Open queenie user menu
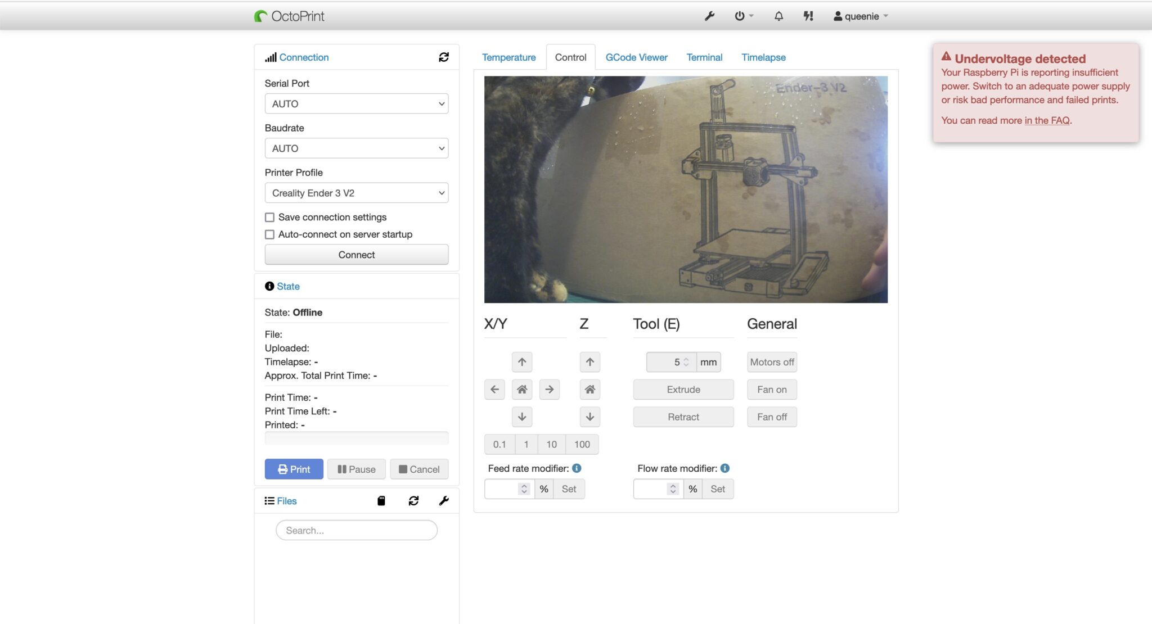1152x624 pixels. click(861, 16)
